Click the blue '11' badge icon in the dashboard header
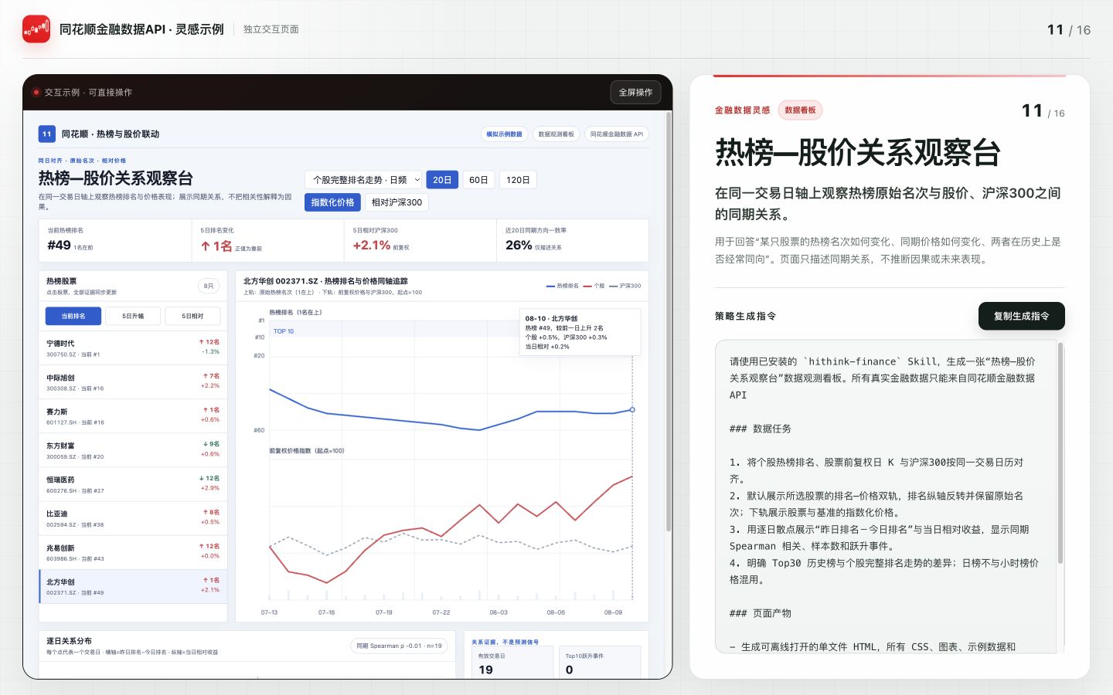Screen dimensions: 1113x695 click(46, 134)
